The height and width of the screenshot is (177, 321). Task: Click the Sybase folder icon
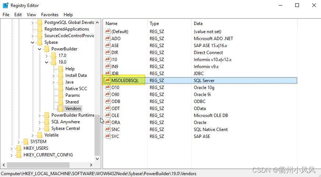(40, 42)
